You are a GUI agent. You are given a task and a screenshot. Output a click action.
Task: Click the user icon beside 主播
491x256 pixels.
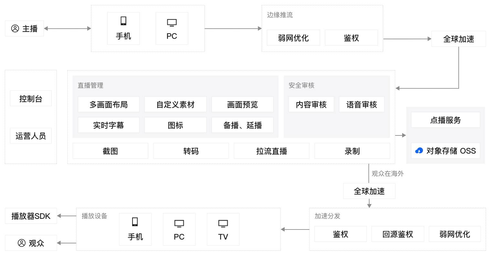15,28
